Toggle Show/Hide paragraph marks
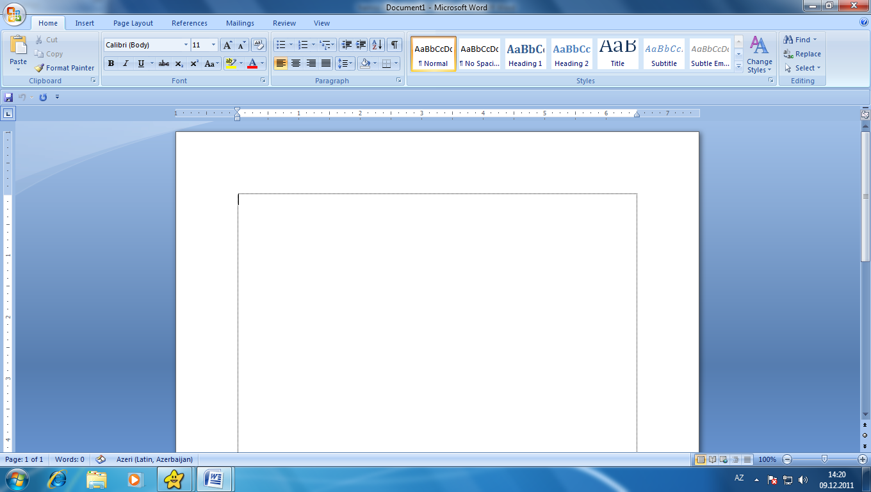 tap(395, 45)
